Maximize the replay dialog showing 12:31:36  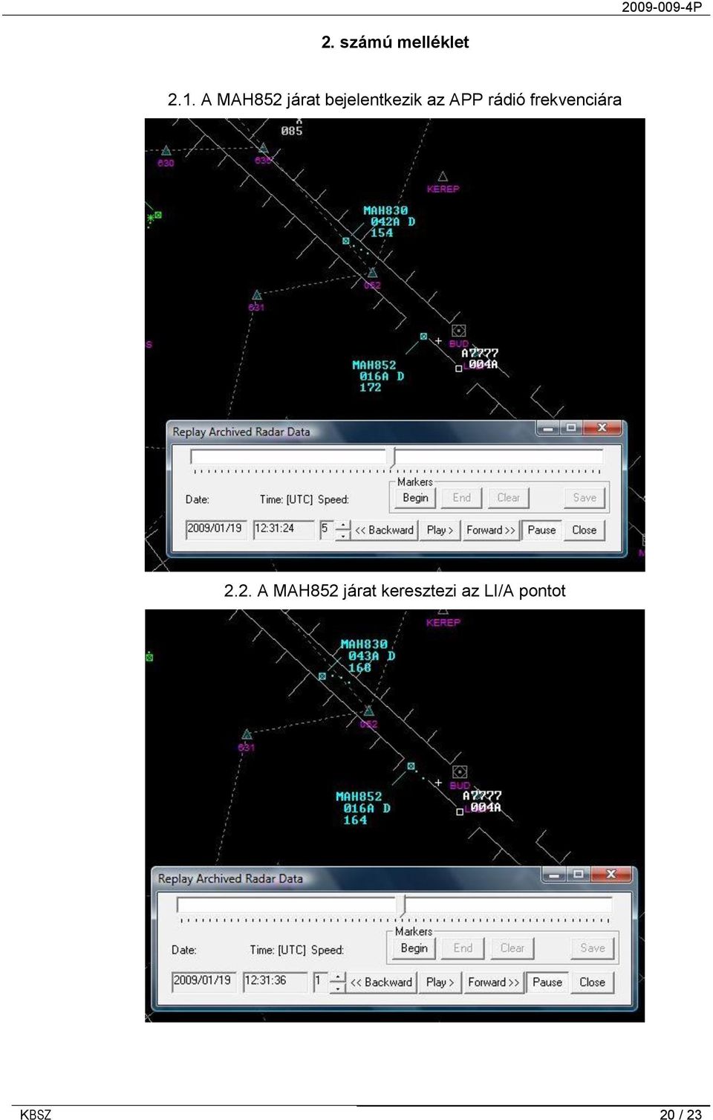tap(578, 875)
